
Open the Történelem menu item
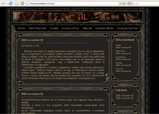37,28
